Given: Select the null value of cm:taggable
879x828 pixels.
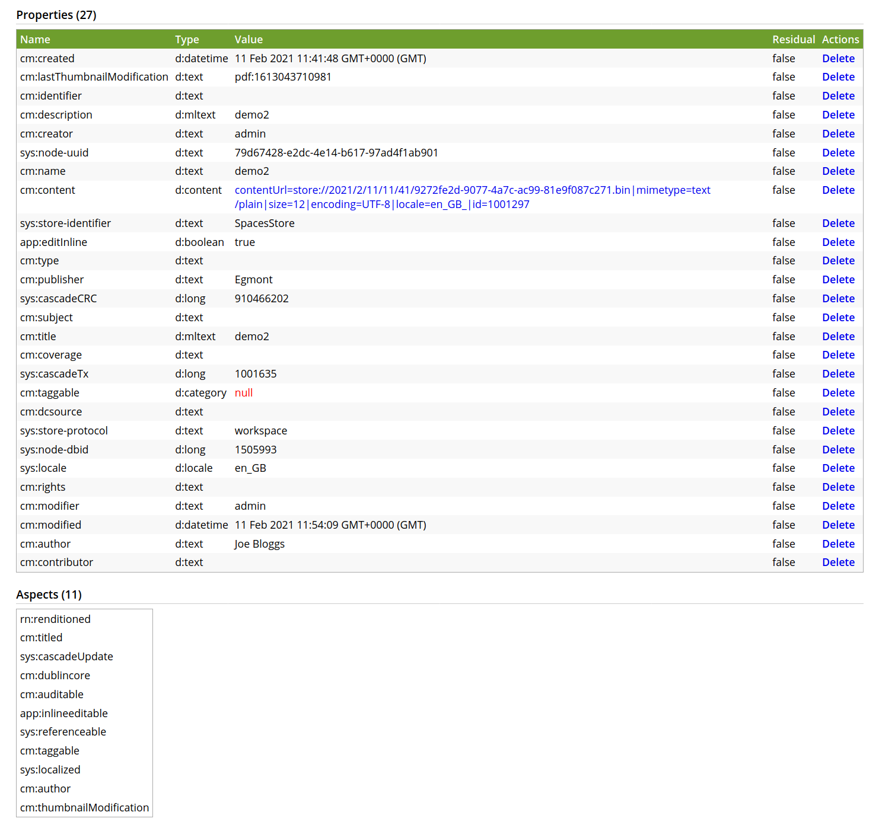Looking at the screenshot, I should tap(244, 392).
